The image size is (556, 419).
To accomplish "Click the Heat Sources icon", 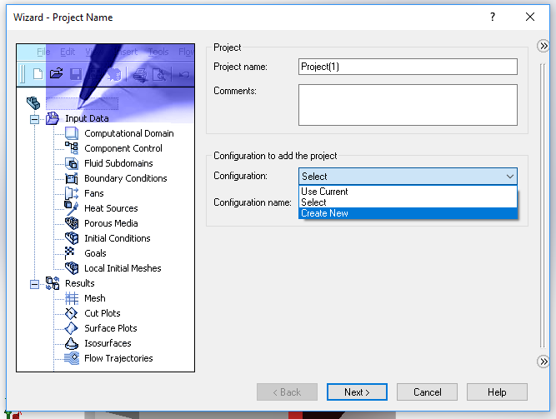I will tap(71, 208).
